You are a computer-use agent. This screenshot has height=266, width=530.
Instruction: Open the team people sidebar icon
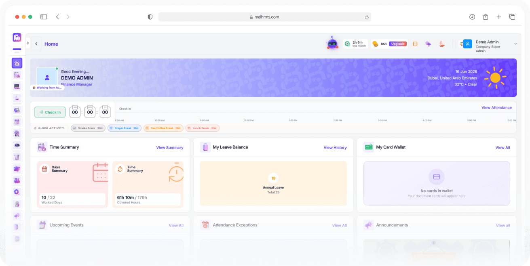click(17, 180)
